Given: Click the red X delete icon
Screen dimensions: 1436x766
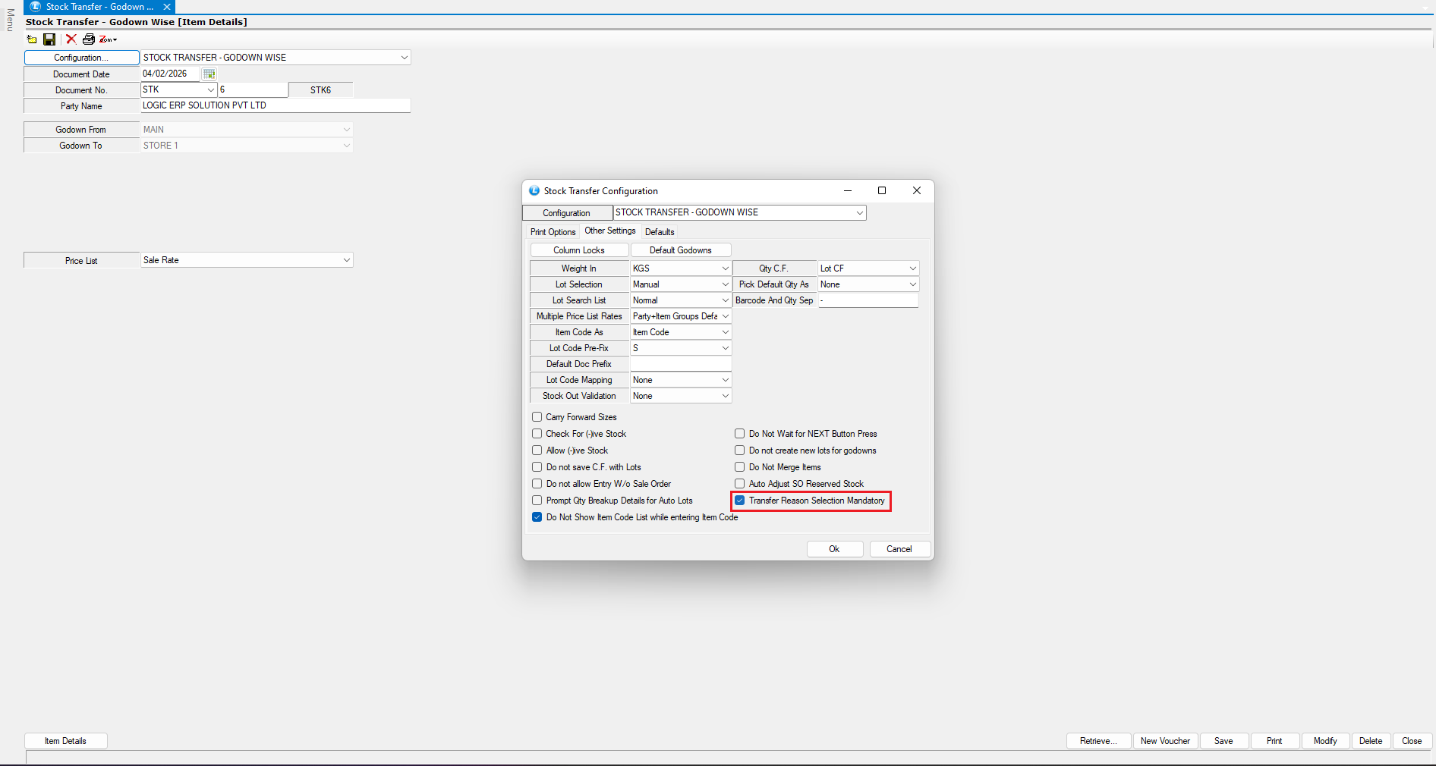Looking at the screenshot, I should click(71, 39).
